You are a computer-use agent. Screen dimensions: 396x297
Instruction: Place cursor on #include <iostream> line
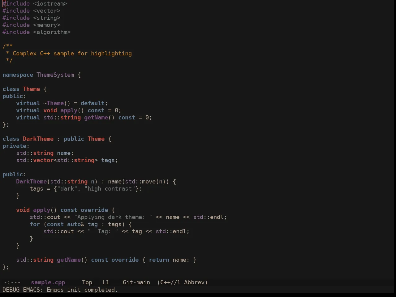35,4
